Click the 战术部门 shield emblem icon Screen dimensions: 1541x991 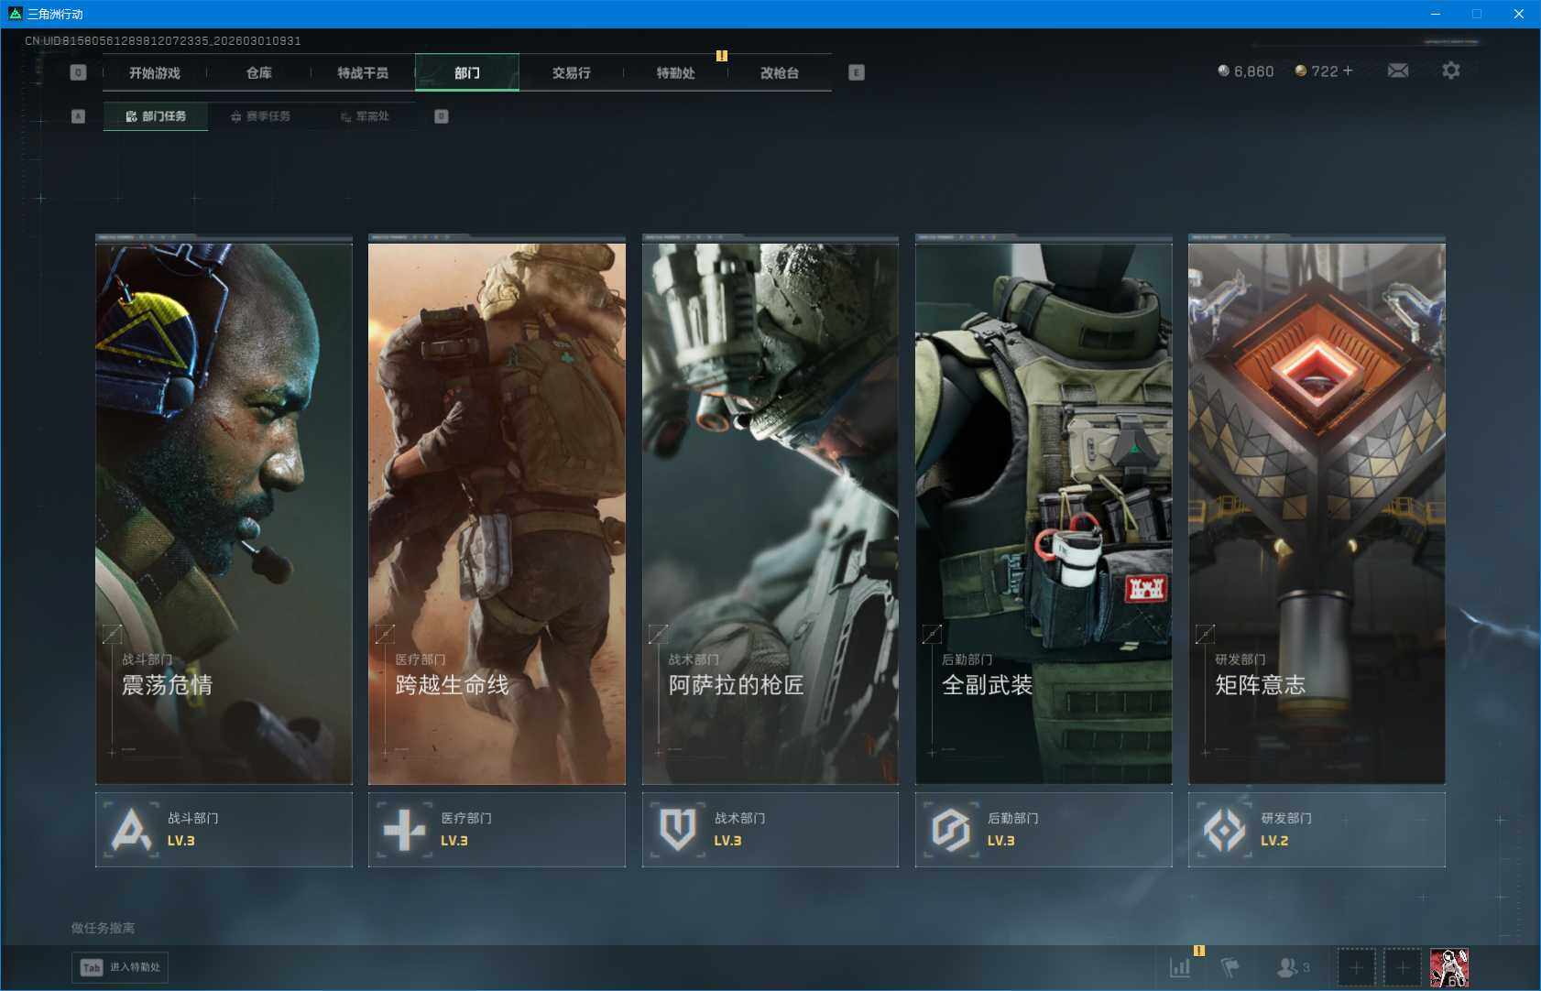[x=677, y=830]
